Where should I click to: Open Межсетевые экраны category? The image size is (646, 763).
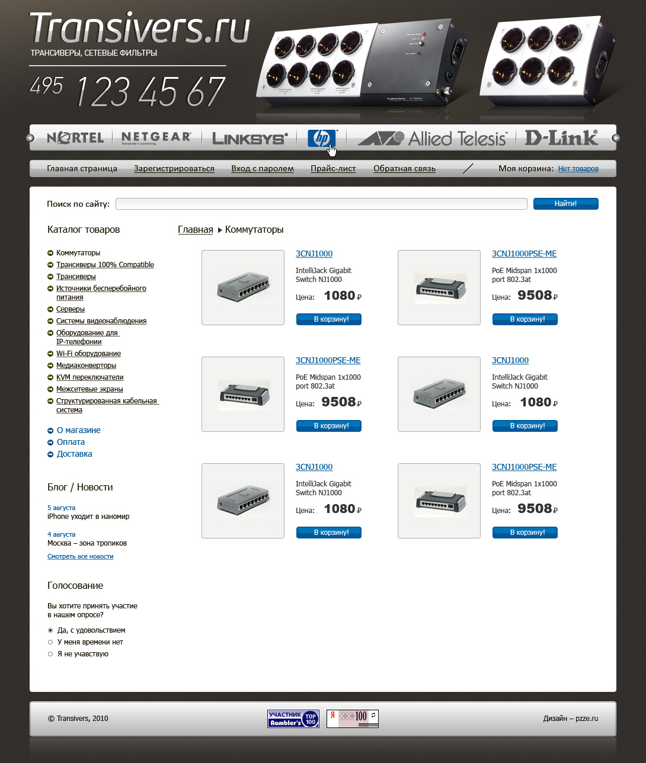pos(89,389)
